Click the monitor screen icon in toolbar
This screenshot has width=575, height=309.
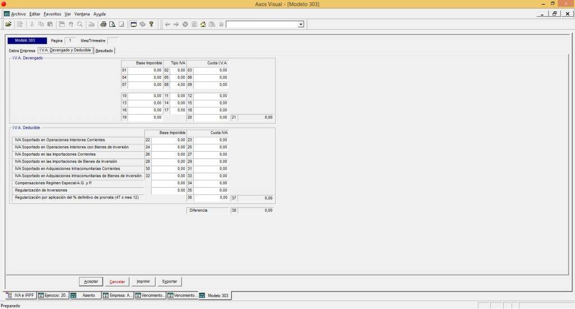pyautogui.click(x=134, y=24)
